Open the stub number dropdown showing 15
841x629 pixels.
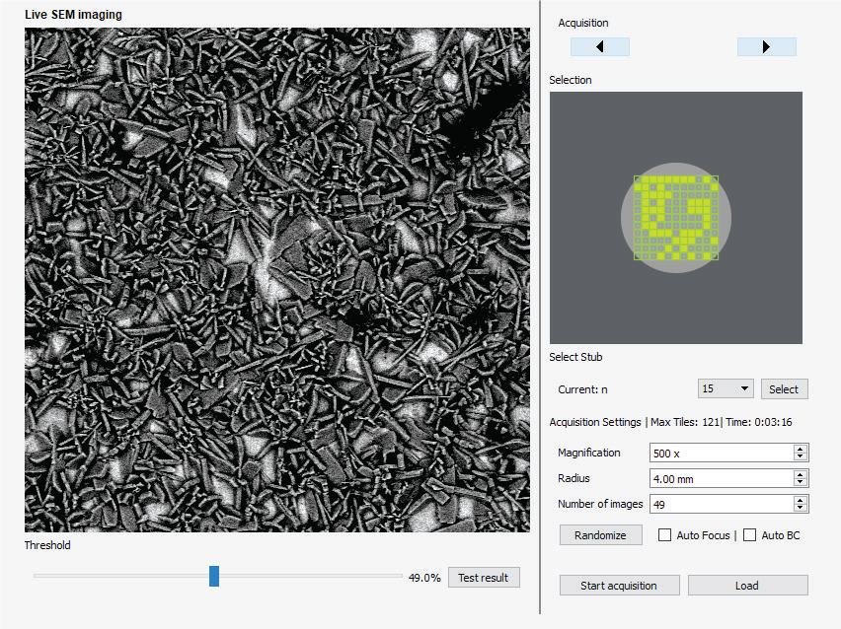[x=726, y=388]
